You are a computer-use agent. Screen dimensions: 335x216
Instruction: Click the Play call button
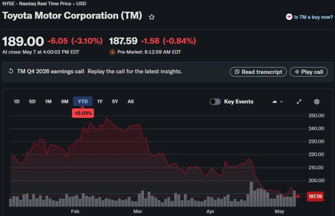(309, 72)
